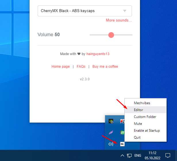This screenshot has height=161, width=177.
Task: Open the FAQs link
Action: (81, 67)
